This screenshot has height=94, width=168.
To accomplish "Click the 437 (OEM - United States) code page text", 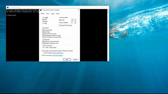I will pos(50,48).
